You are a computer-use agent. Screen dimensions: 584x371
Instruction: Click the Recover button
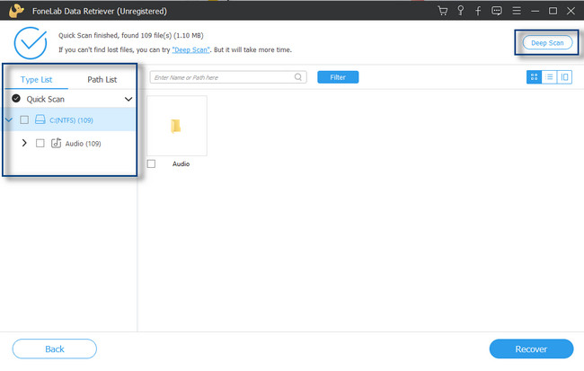[531, 349]
